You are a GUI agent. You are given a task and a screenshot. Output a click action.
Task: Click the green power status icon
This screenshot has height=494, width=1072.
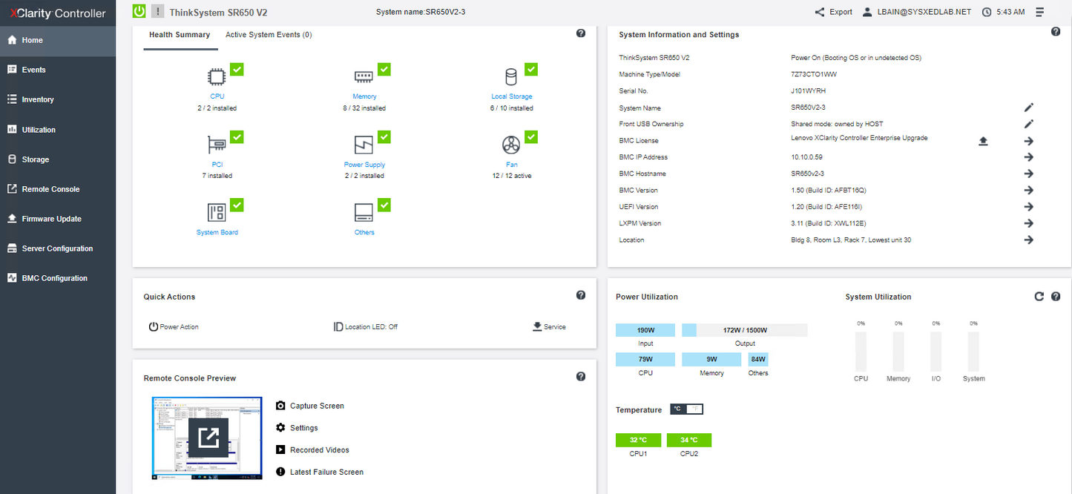pyautogui.click(x=139, y=11)
